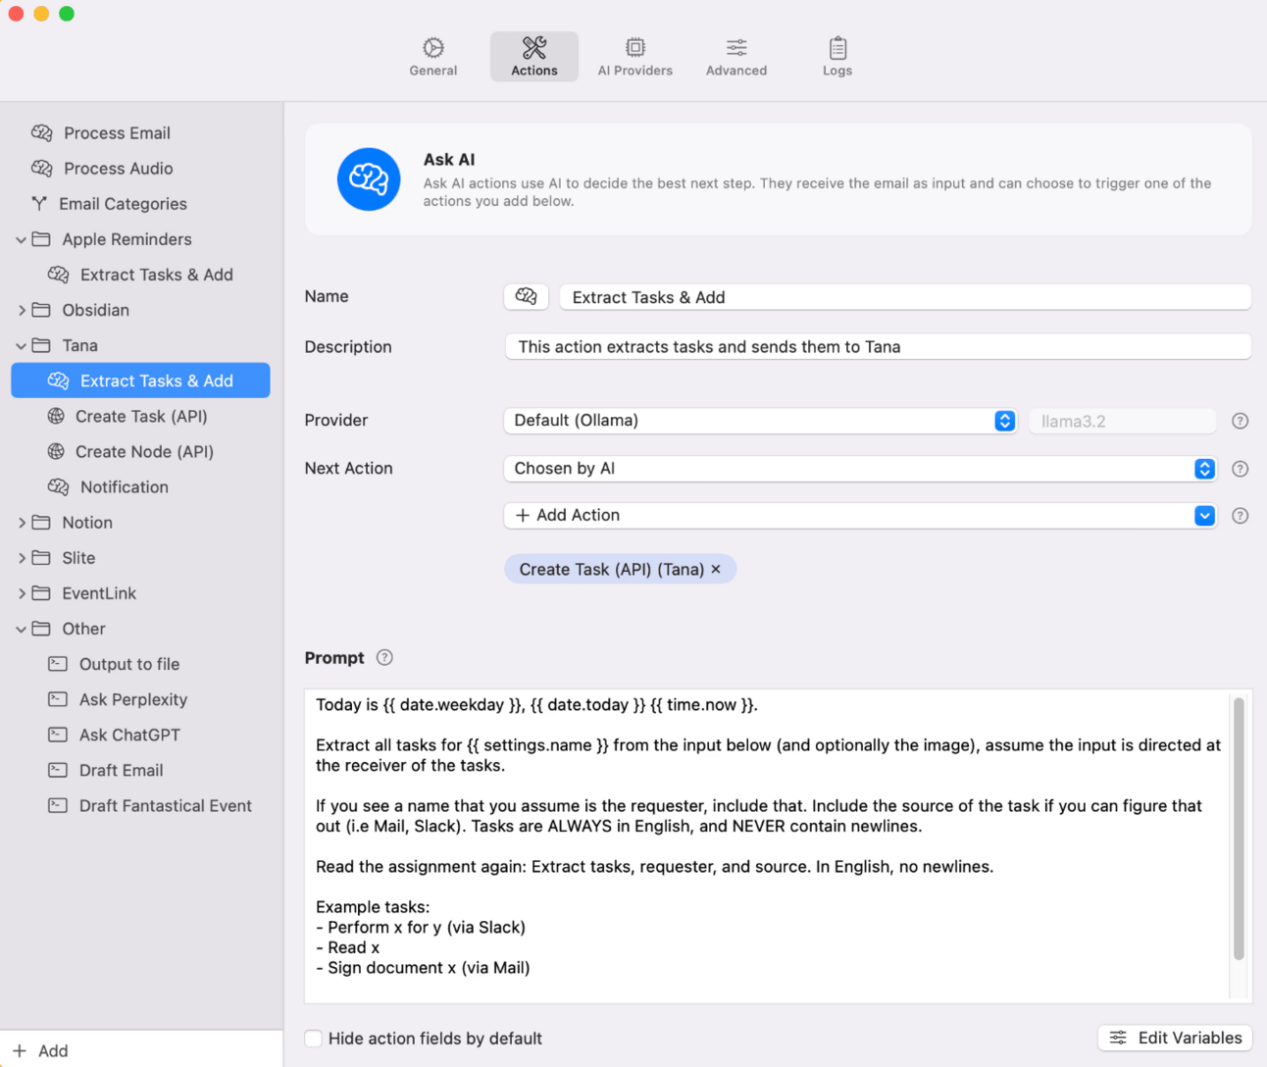1267x1067 pixels.
Task: Open the Logs tab
Action: coord(837,57)
